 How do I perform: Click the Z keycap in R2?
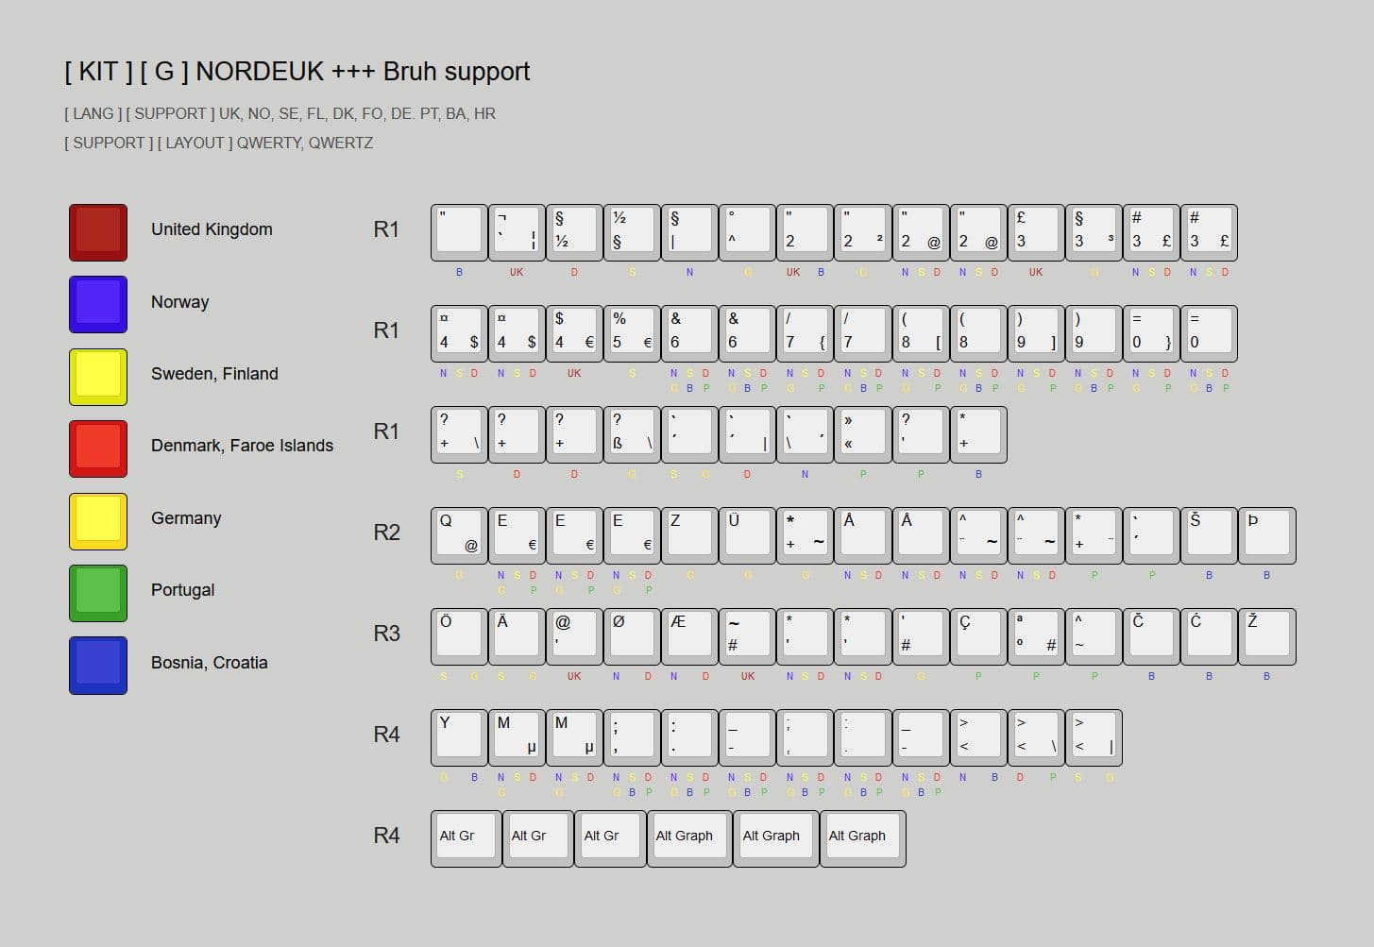pos(688,533)
